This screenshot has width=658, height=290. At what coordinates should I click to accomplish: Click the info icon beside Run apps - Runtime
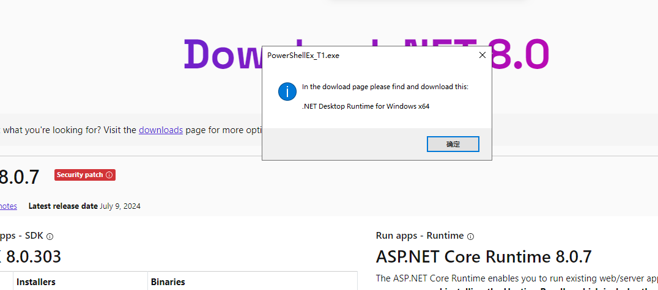click(x=470, y=236)
